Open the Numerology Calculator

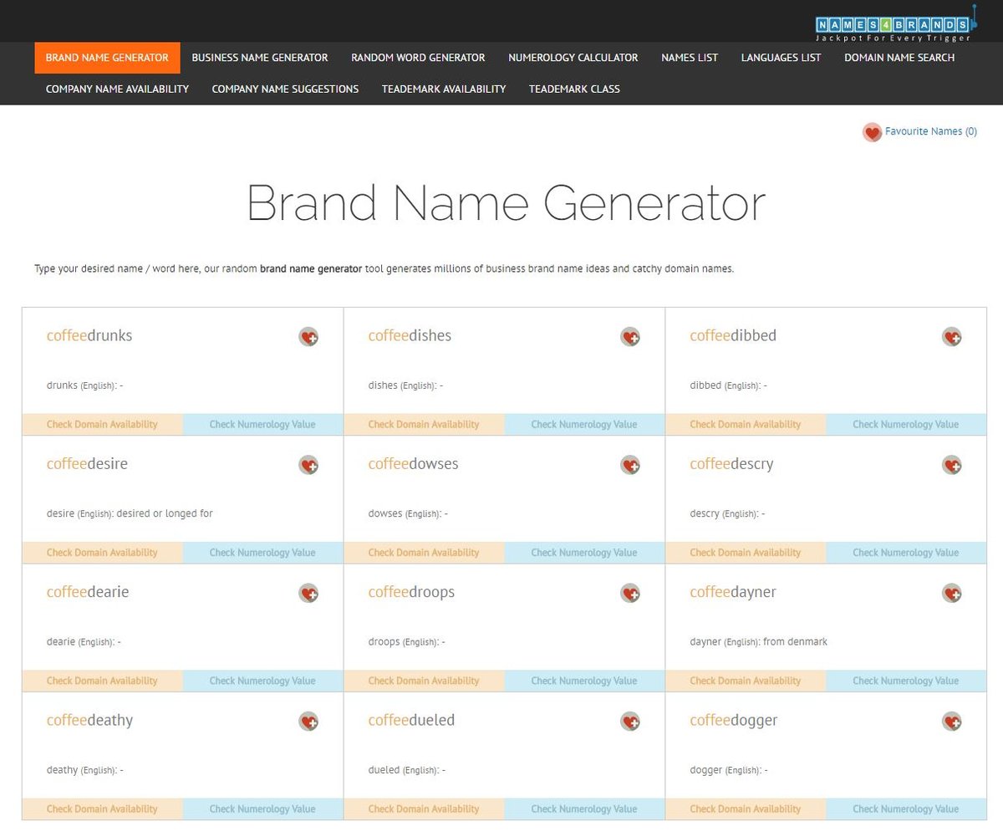pos(573,58)
